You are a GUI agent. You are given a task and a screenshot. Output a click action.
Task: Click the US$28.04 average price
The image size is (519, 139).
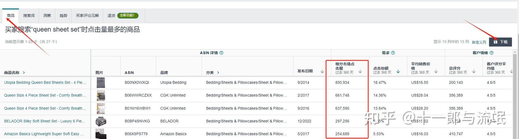click(x=420, y=95)
